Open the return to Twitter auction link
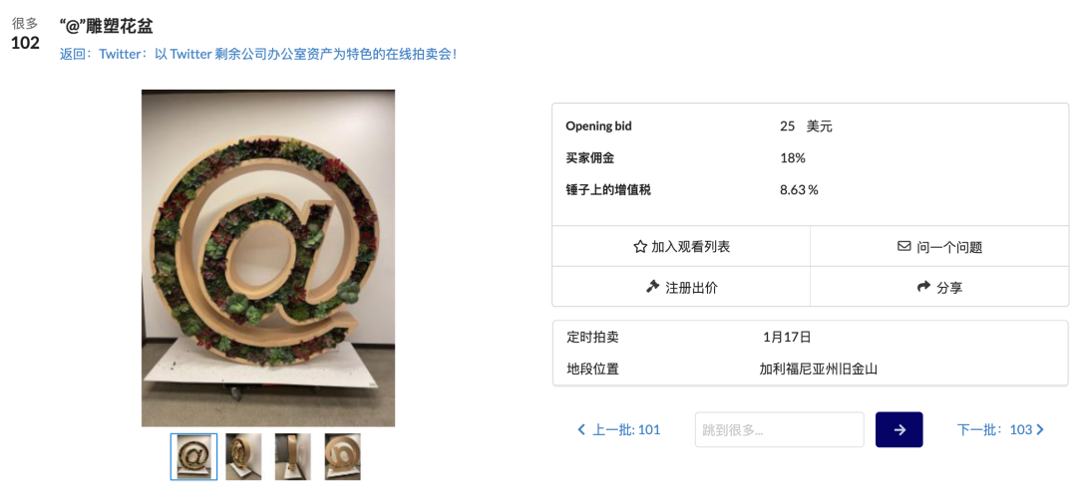 [x=258, y=54]
